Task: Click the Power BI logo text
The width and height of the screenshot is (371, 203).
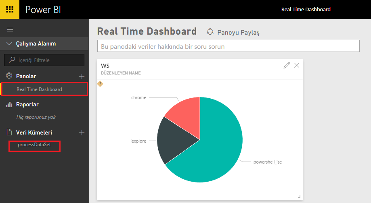Action: coord(43,10)
